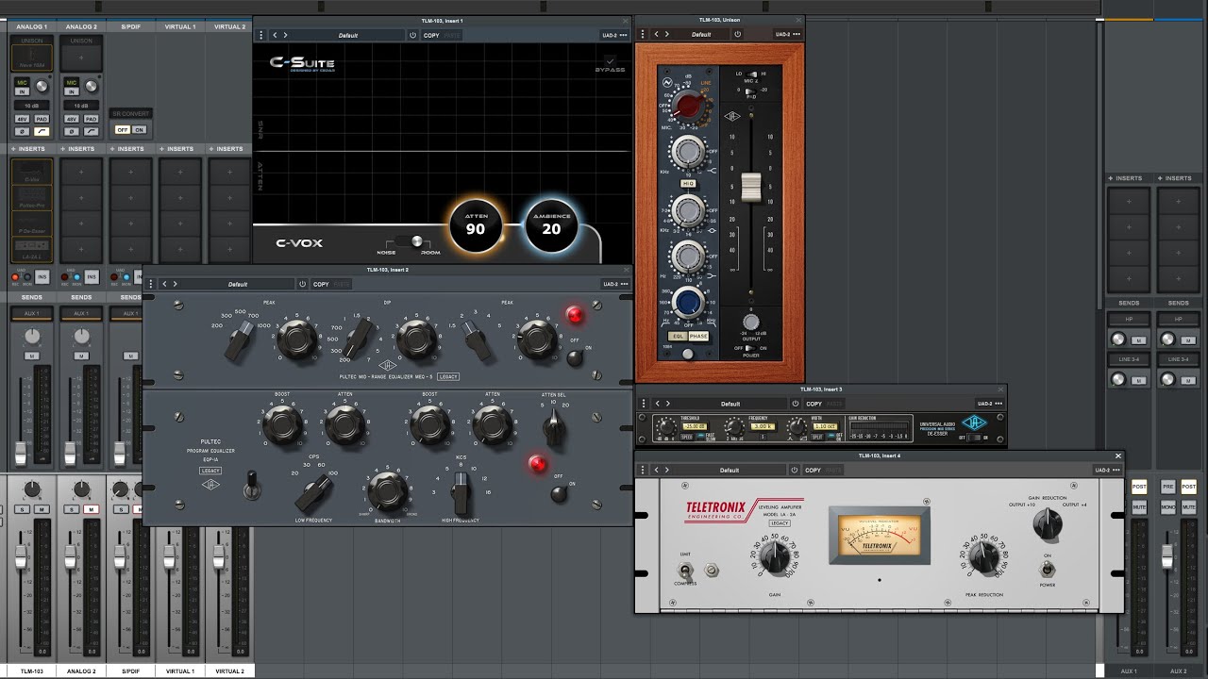Click the De-Esser THRESHOLD value field
The image size is (1208, 679).
click(695, 426)
